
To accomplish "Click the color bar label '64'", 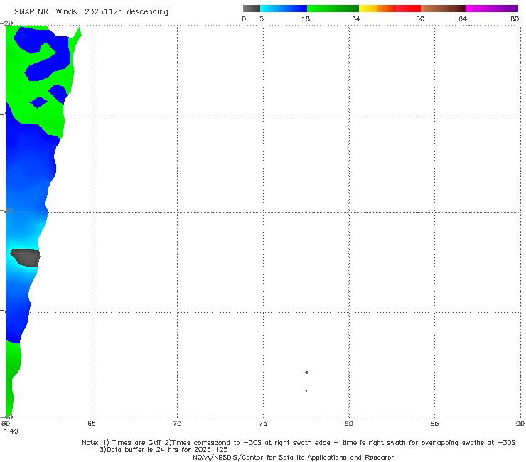I will (x=463, y=18).
